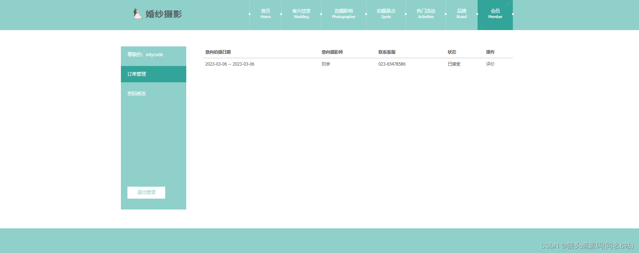Select the 会员 Member menu item
This screenshot has width=639, height=253.
tap(495, 14)
